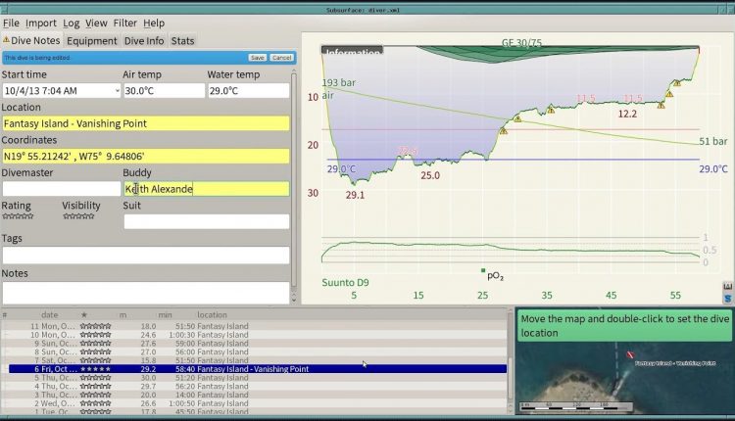This screenshot has height=421, width=735.
Task: Save the dive being edited
Action: pos(258,58)
